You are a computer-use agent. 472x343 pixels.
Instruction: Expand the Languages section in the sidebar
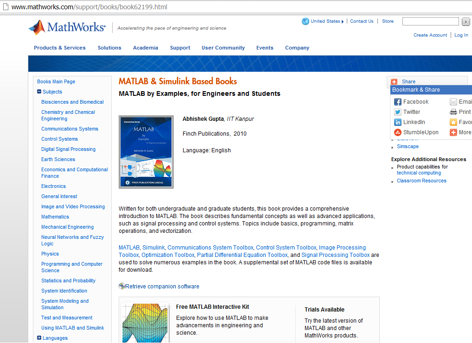point(39,337)
